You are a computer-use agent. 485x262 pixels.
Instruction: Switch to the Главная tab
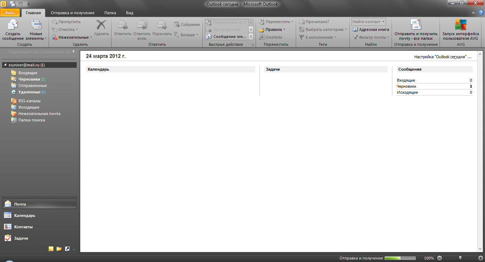(33, 13)
